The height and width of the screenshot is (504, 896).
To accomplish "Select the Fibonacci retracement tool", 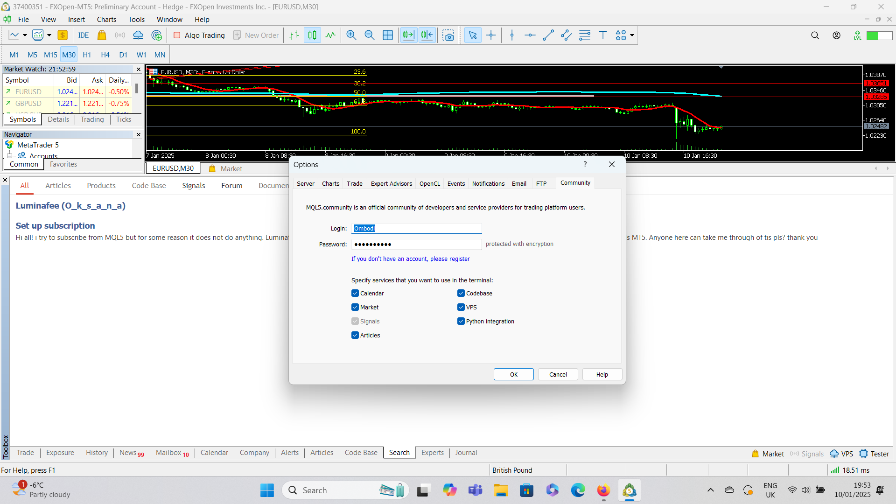I will (x=585, y=35).
